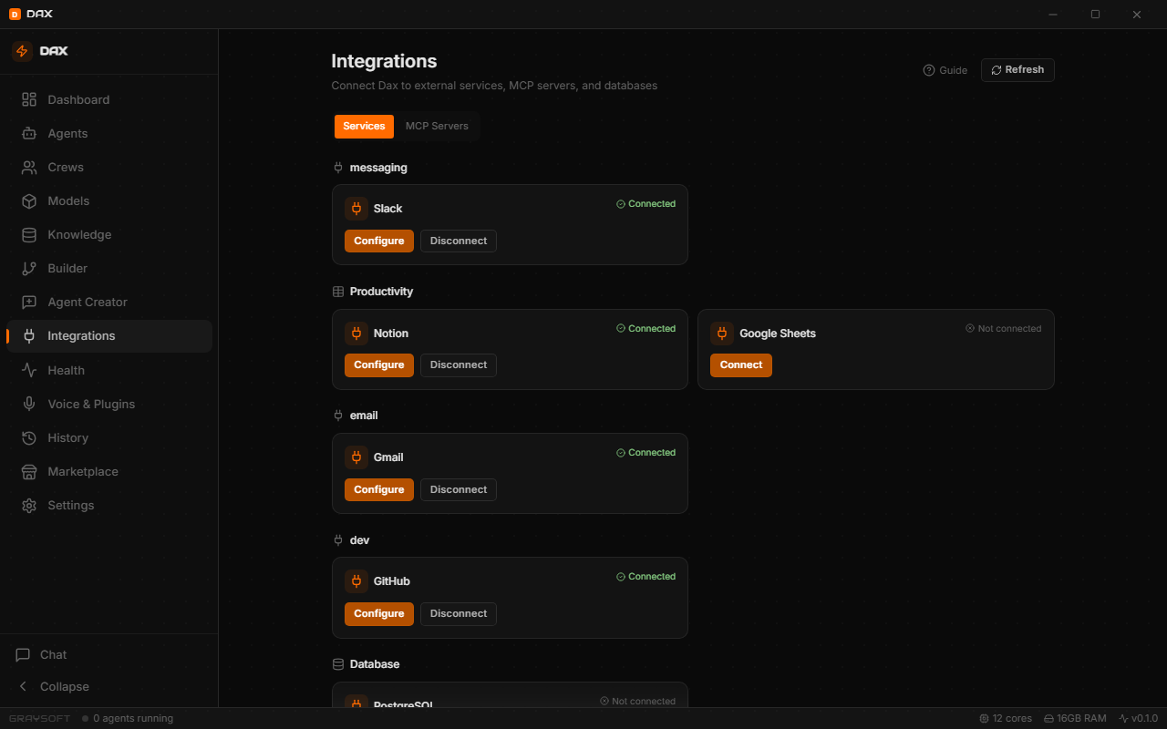Click GitHub's Connected status label
Screen dimensions: 1167x729
click(646, 577)
